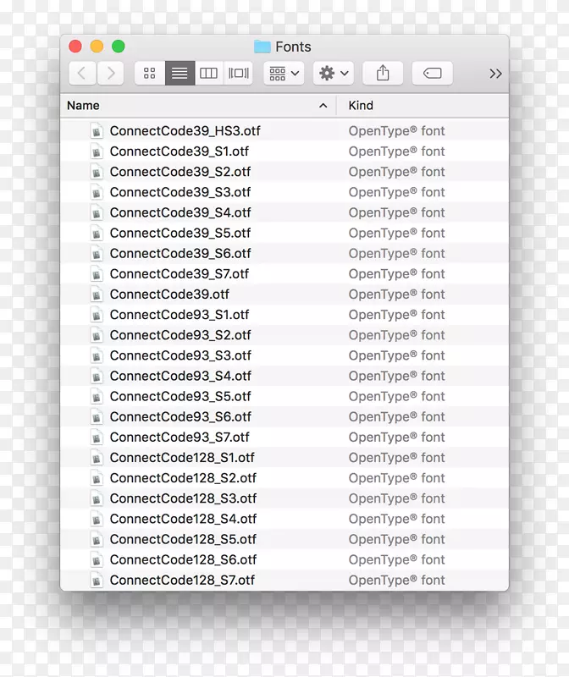Image resolution: width=569 pixels, height=677 pixels.
Task: Click file icon of ConnectCode93_S3.otf
Action: 97,355
